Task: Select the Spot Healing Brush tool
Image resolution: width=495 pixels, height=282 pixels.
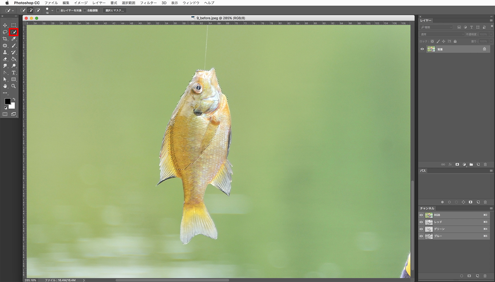Action: click(x=5, y=46)
